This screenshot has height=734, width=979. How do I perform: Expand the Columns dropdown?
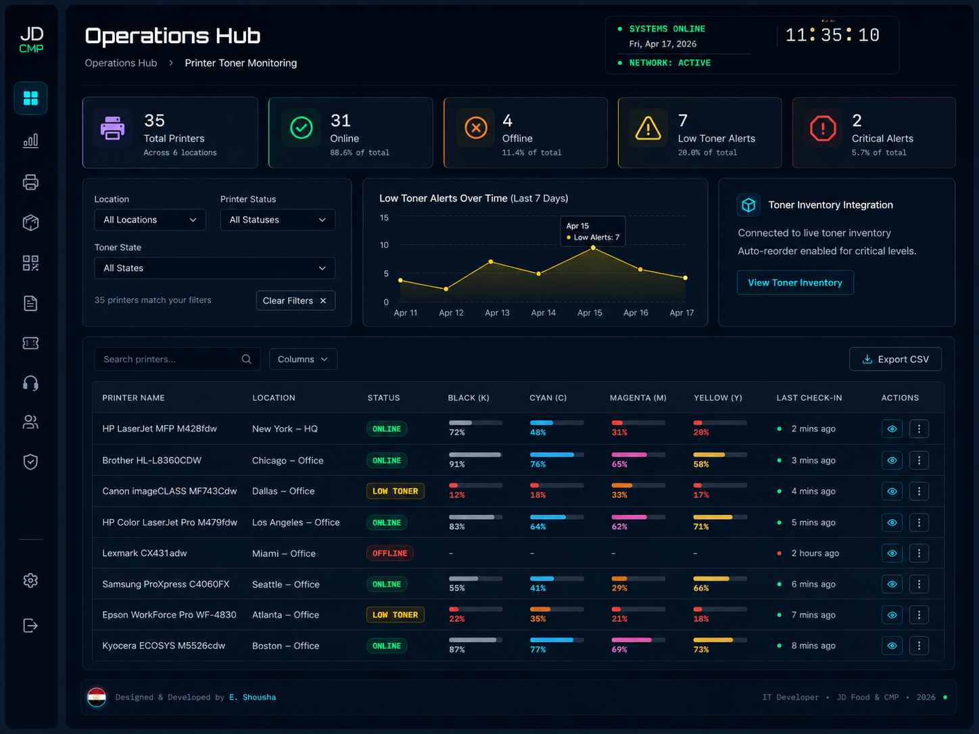(303, 360)
